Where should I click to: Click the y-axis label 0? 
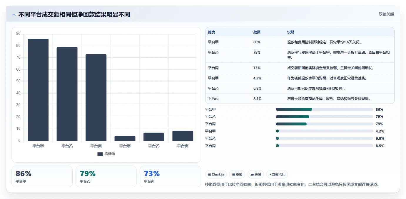click(x=19, y=141)
